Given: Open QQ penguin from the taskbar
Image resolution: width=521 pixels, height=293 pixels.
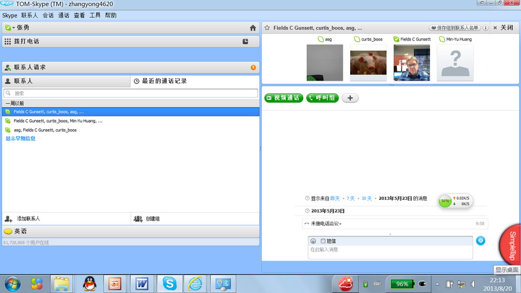Looking at the screenshot, I should 90,284.
